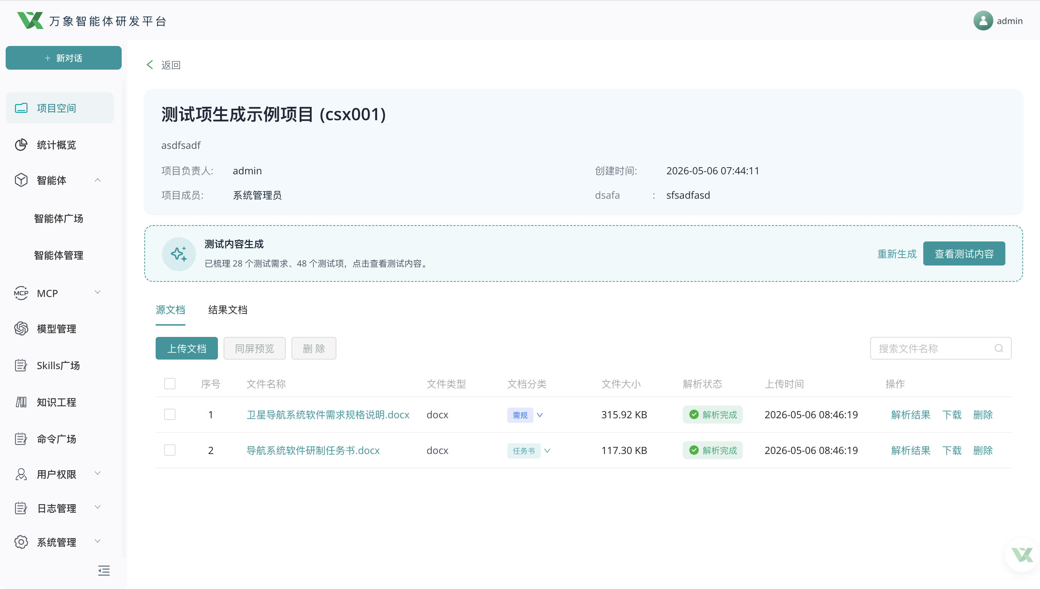This screenshot has width=1040, height=589.
Task: Click the 智能体 cube icon
Action: pos(21,180)
